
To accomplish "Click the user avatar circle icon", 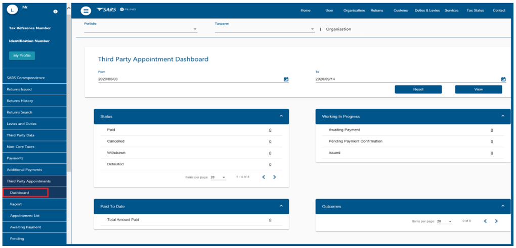I will [x=14, y=10].
